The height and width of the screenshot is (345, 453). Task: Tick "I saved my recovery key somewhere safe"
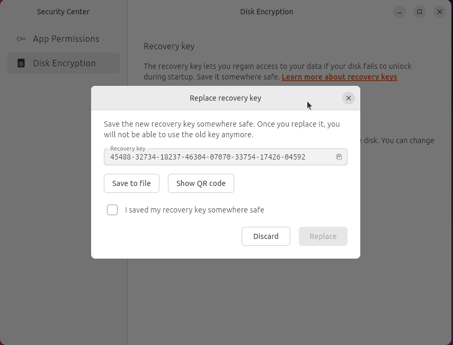coord(112,210)
